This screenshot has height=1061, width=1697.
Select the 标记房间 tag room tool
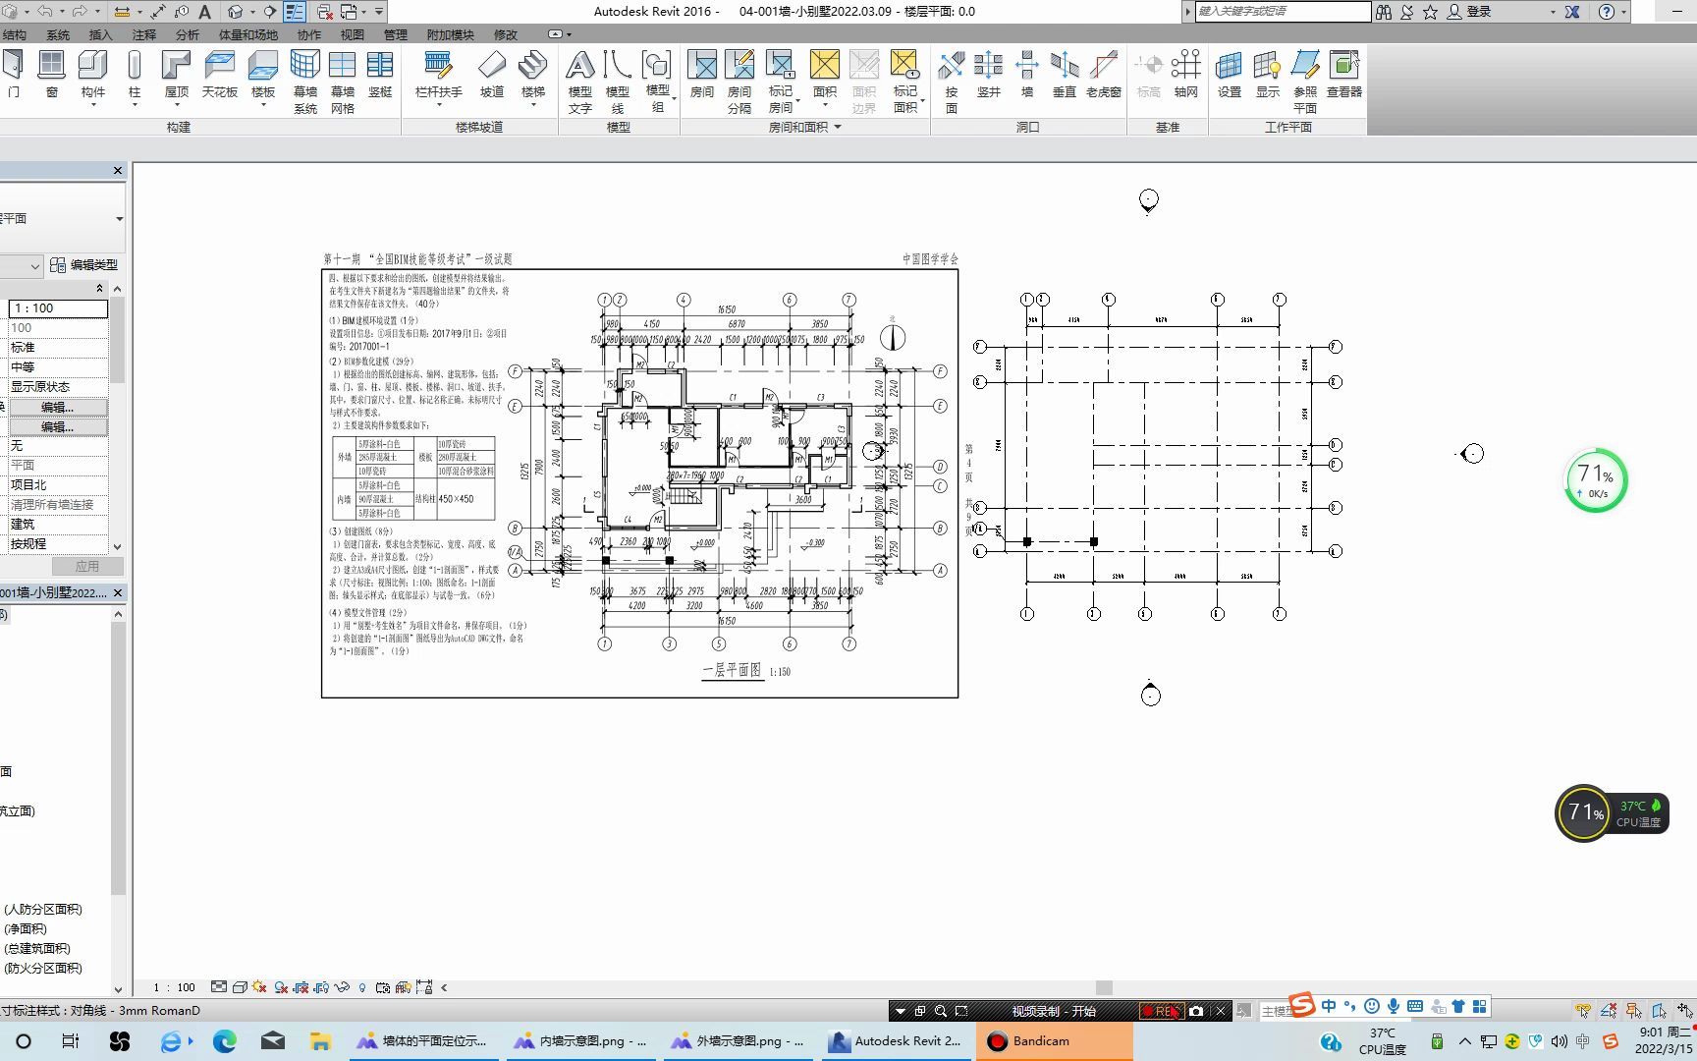click(x=781, y=83)
